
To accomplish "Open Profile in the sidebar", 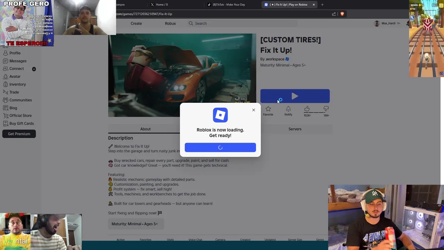I will point(15,53).
